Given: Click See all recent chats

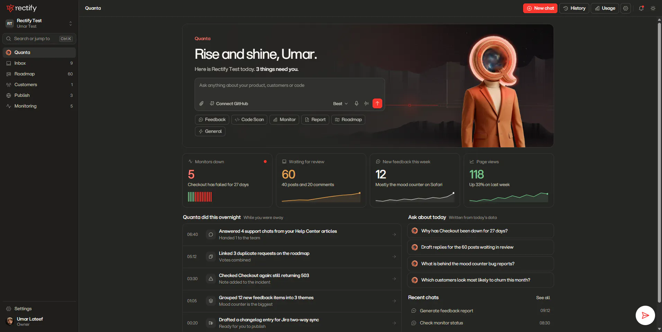Looking at the screenshot, I should pos(543,298).
